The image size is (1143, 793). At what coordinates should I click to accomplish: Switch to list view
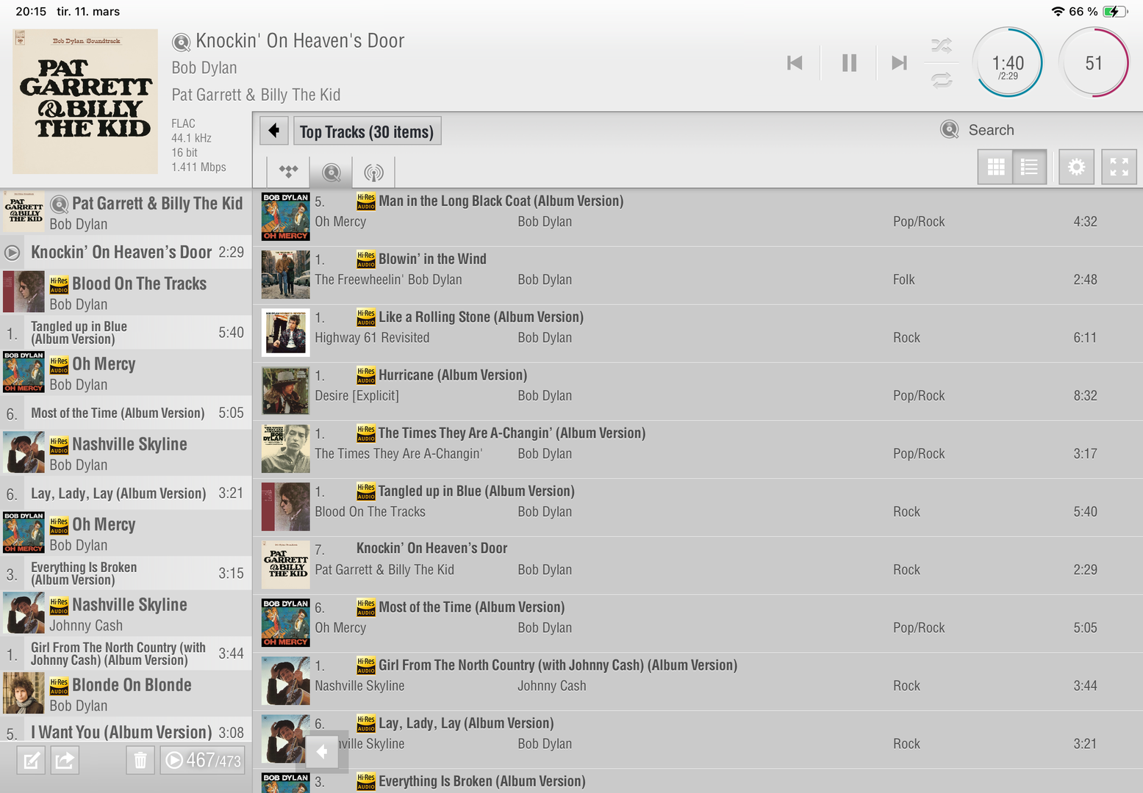pos(1030,167)
